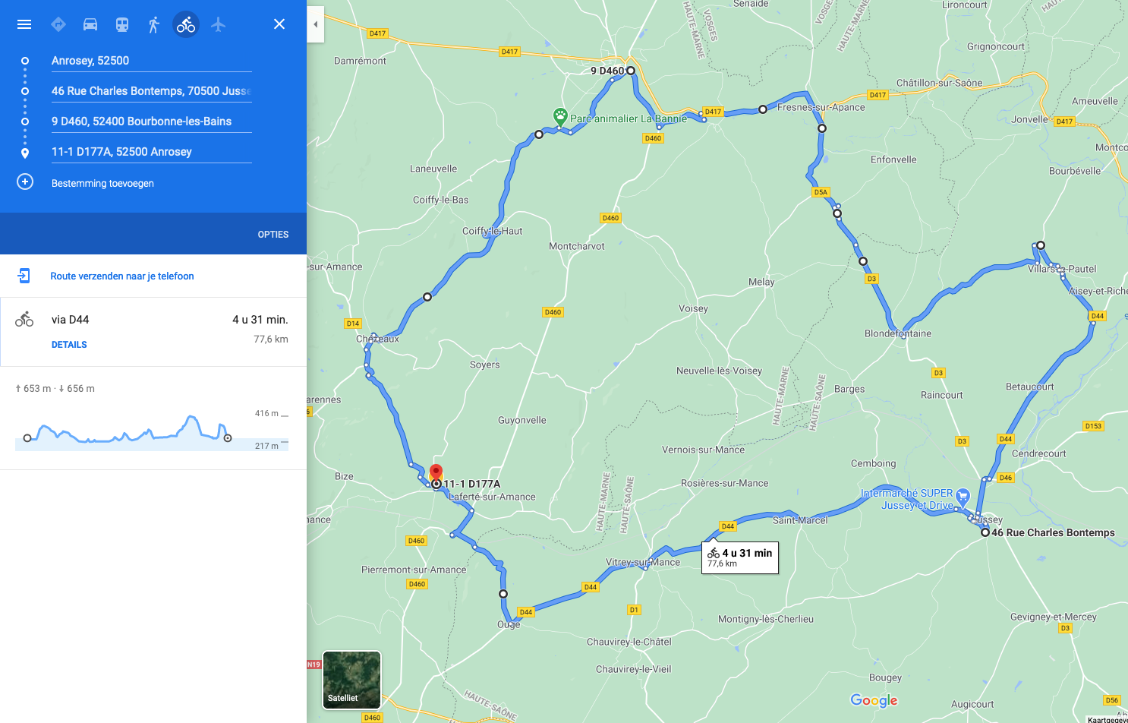This screenshot has height=723, width=1128.
Task: Select the public transit travel mode
Action: coord(122,24)
